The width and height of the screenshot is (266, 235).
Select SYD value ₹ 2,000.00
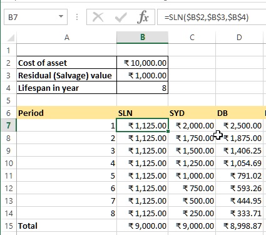192,125
